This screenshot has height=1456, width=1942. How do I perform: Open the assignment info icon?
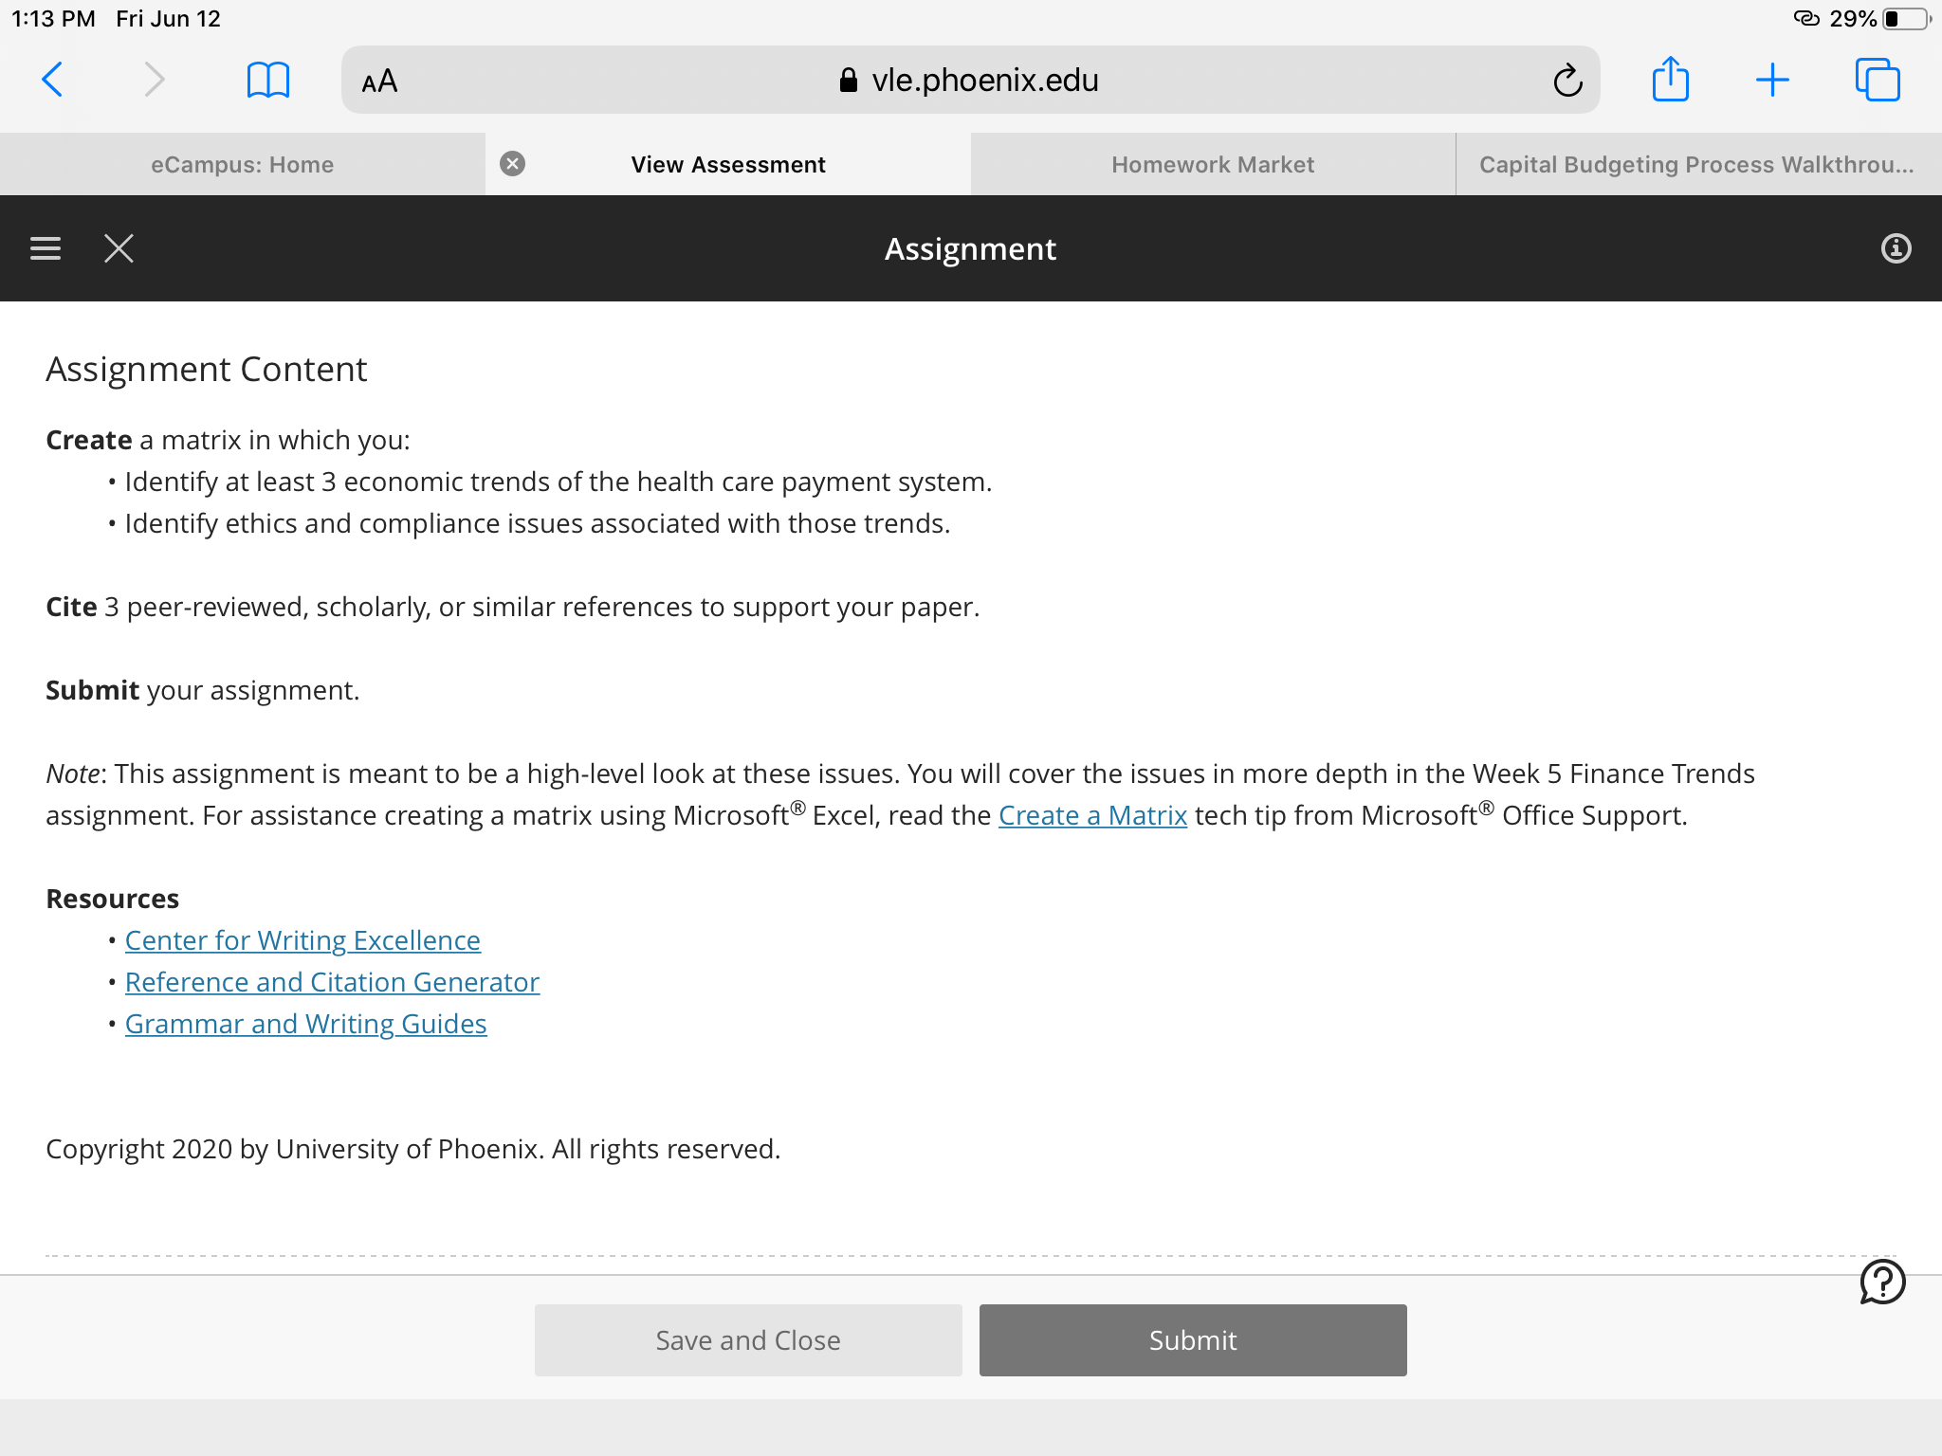[1896, 248]
